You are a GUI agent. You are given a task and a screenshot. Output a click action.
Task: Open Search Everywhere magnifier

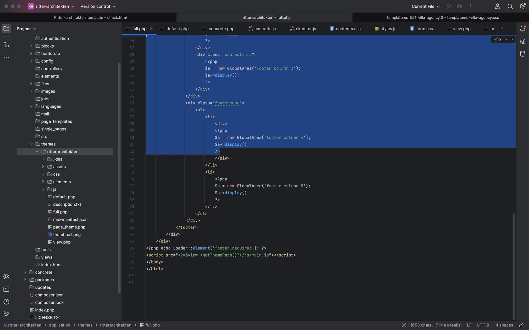[x=510, y=6]
